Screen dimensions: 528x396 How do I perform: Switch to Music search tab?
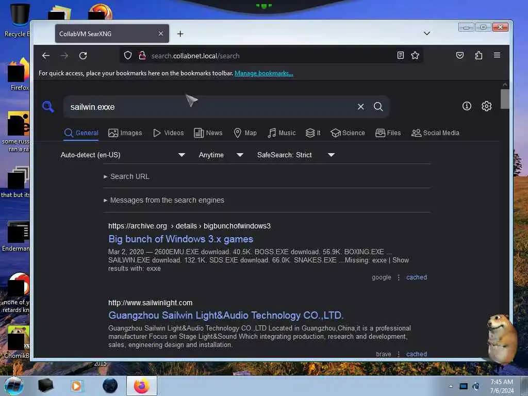click(282, 133)
